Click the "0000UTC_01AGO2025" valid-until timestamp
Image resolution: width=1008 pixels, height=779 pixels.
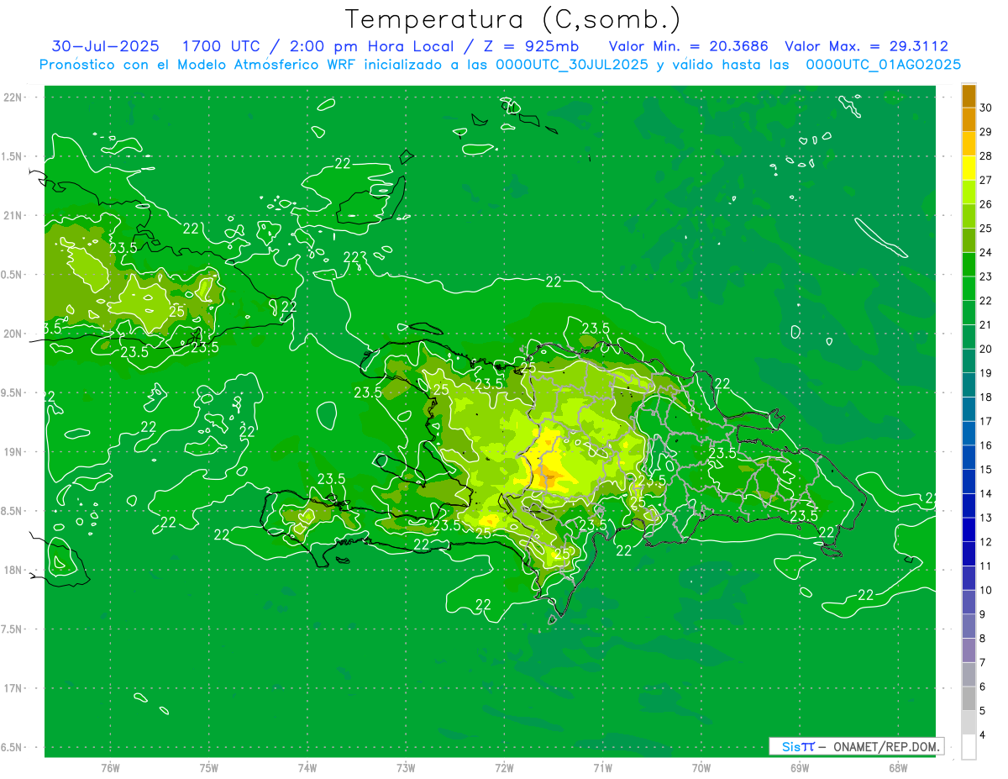883,65
